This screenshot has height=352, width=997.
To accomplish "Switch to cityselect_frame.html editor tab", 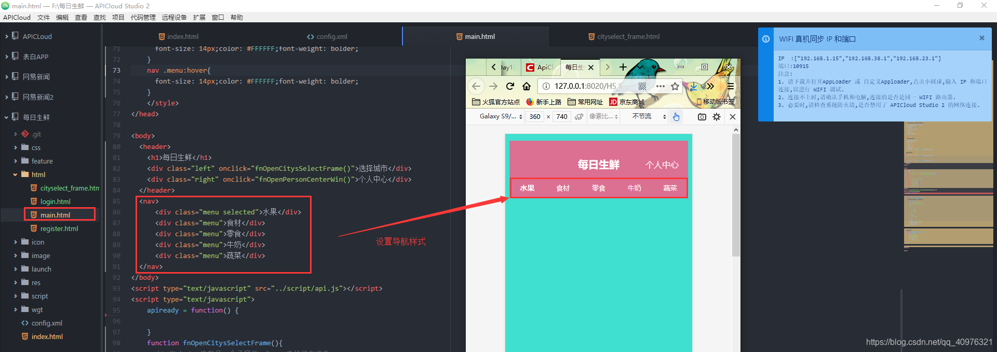I will (624, 36).
